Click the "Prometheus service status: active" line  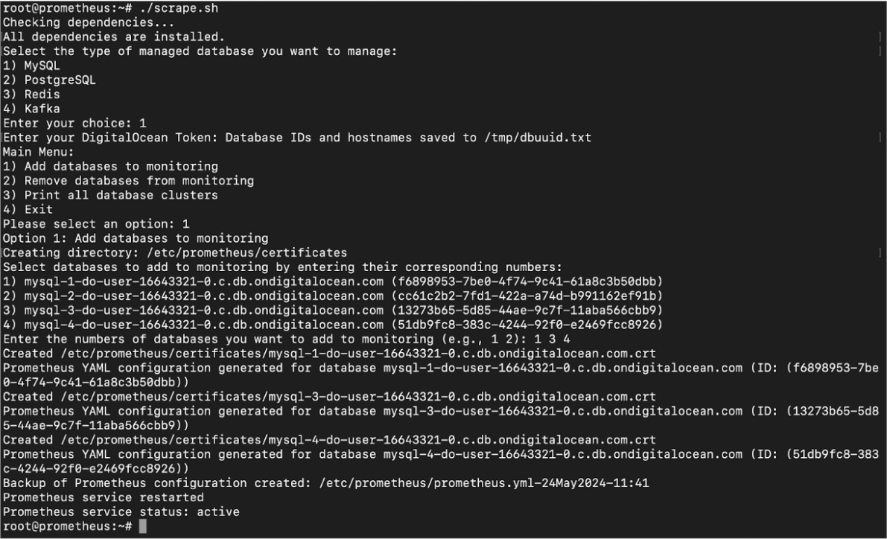(121, 512)
